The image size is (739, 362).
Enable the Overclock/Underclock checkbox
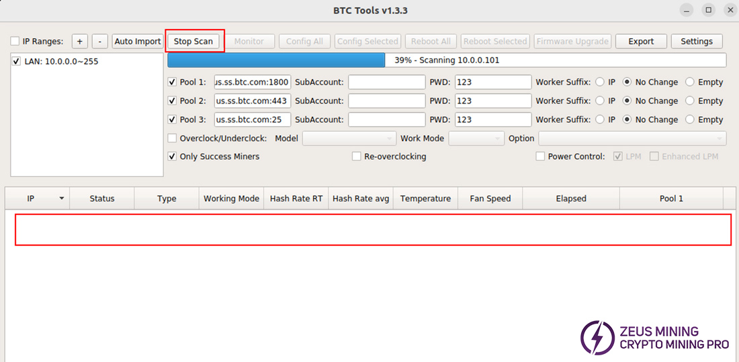173,138
